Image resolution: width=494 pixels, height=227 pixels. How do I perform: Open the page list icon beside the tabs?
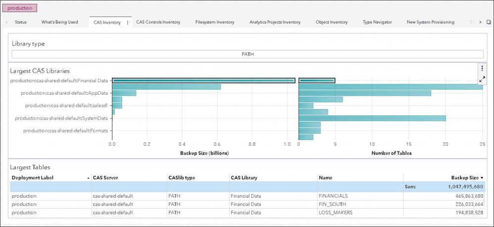(489, 22)
